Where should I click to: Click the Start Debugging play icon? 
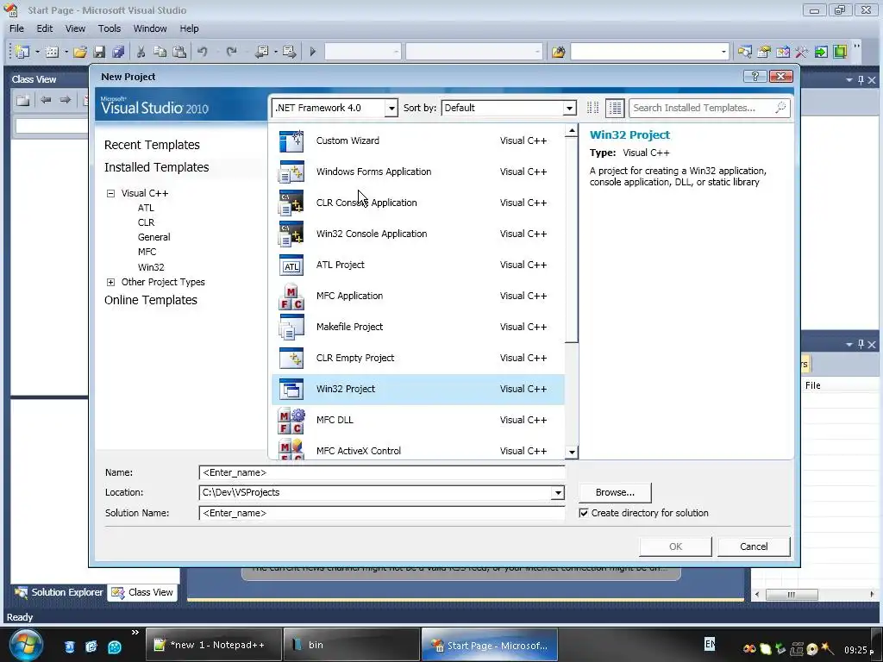point(313,52)
